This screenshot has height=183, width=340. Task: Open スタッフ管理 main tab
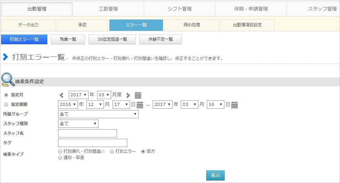(313, 9)
